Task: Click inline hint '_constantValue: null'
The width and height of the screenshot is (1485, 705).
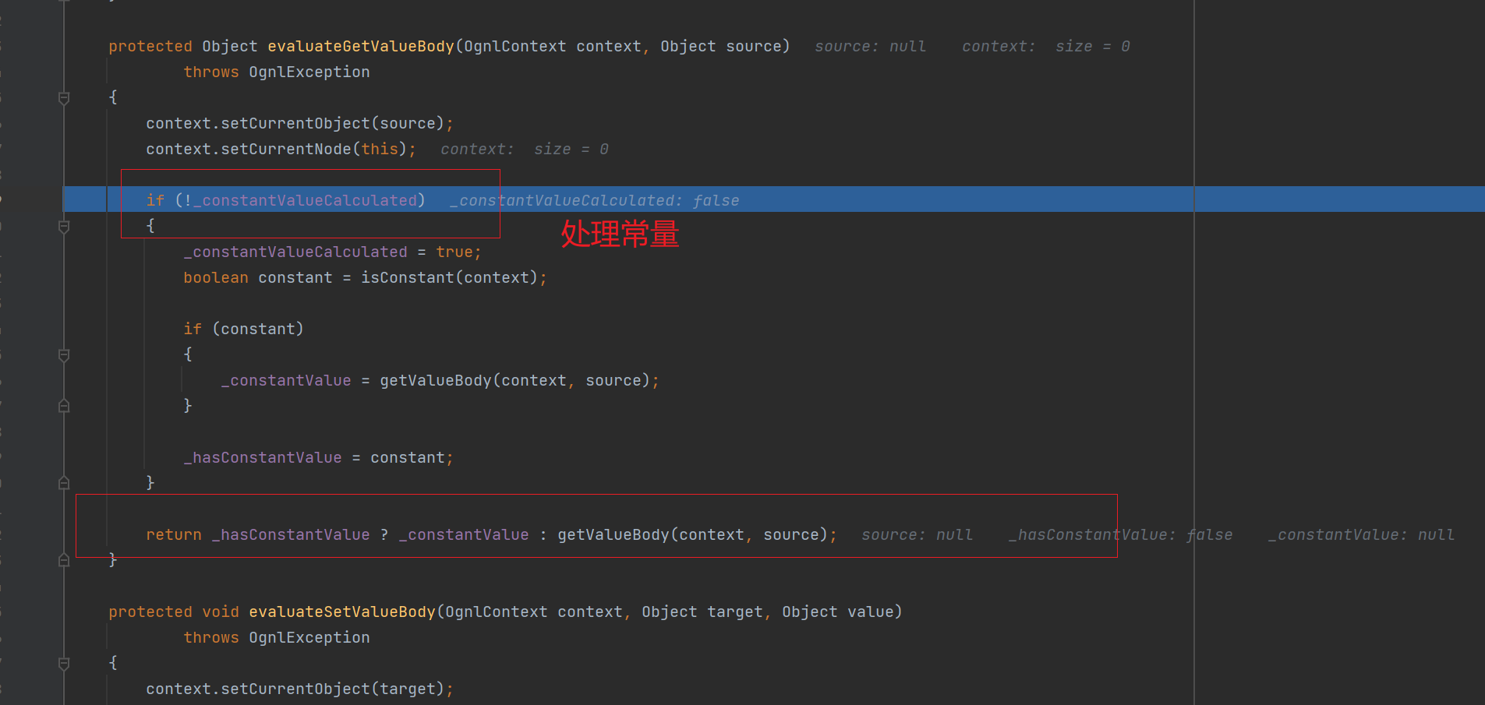Action: pyautogui.click(x=1361, y=535)
